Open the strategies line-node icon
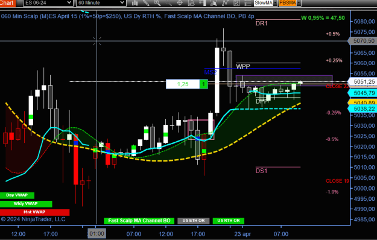This screenshot has width=377, height=240. coord(225,3)
